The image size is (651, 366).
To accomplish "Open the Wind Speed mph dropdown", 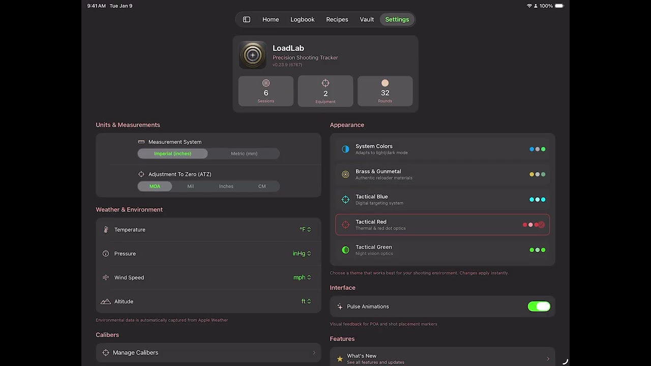I will tap(302, 278).
